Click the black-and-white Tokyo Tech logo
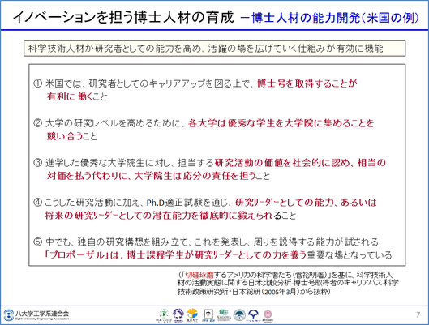This screenshot has height=325, width=429. 208,315
